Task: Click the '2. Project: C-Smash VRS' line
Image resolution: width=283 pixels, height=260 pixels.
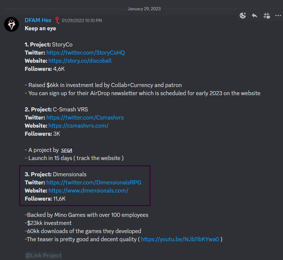Action: [x=56, y=110]
